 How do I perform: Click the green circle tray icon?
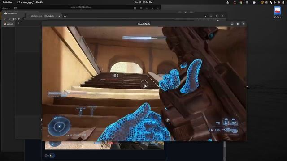coord(241,2)
